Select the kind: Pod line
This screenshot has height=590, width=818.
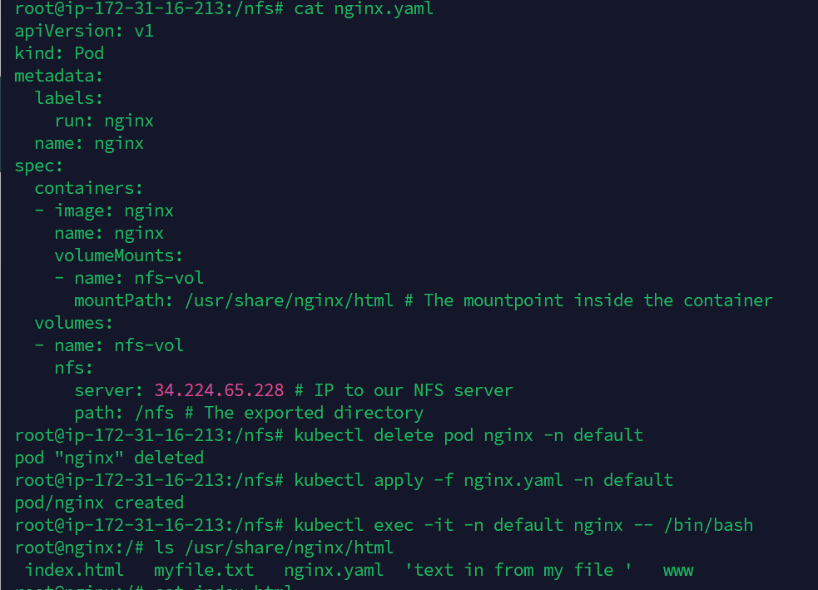click(x=59, y=53)
